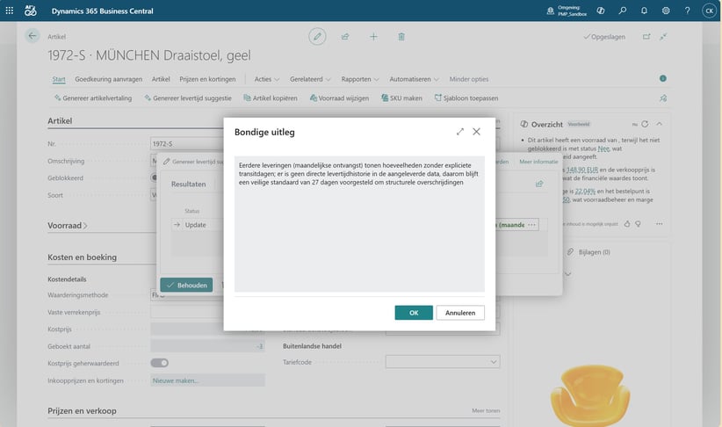Image resolution: width=722 pixels, height=427 pixels.
Task: Click Voorraad wijzigen action
Action: (339, 98)
